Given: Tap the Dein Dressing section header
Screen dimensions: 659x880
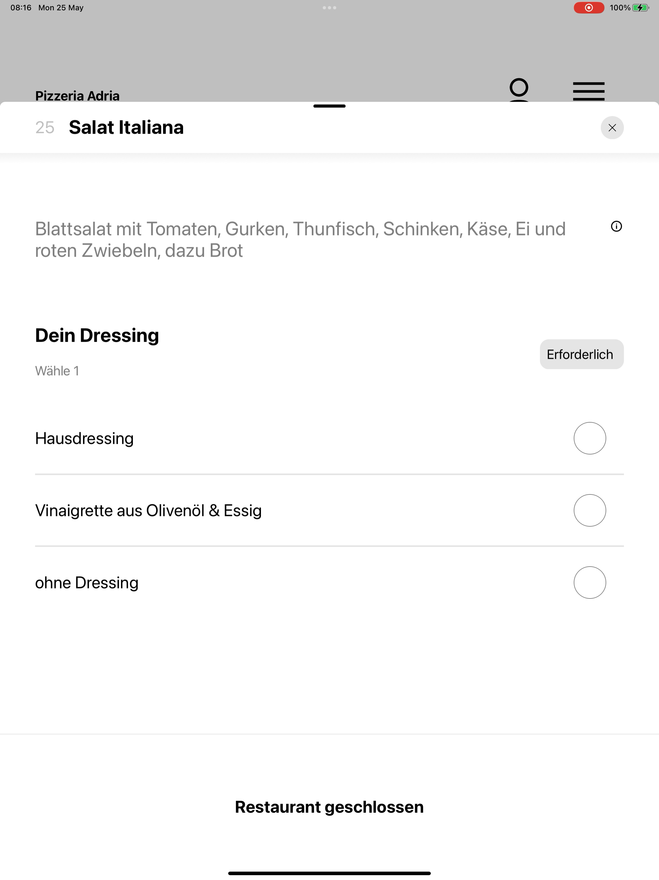Looking at the screenshot, I should pyautogui.click(x=97, y=335).
